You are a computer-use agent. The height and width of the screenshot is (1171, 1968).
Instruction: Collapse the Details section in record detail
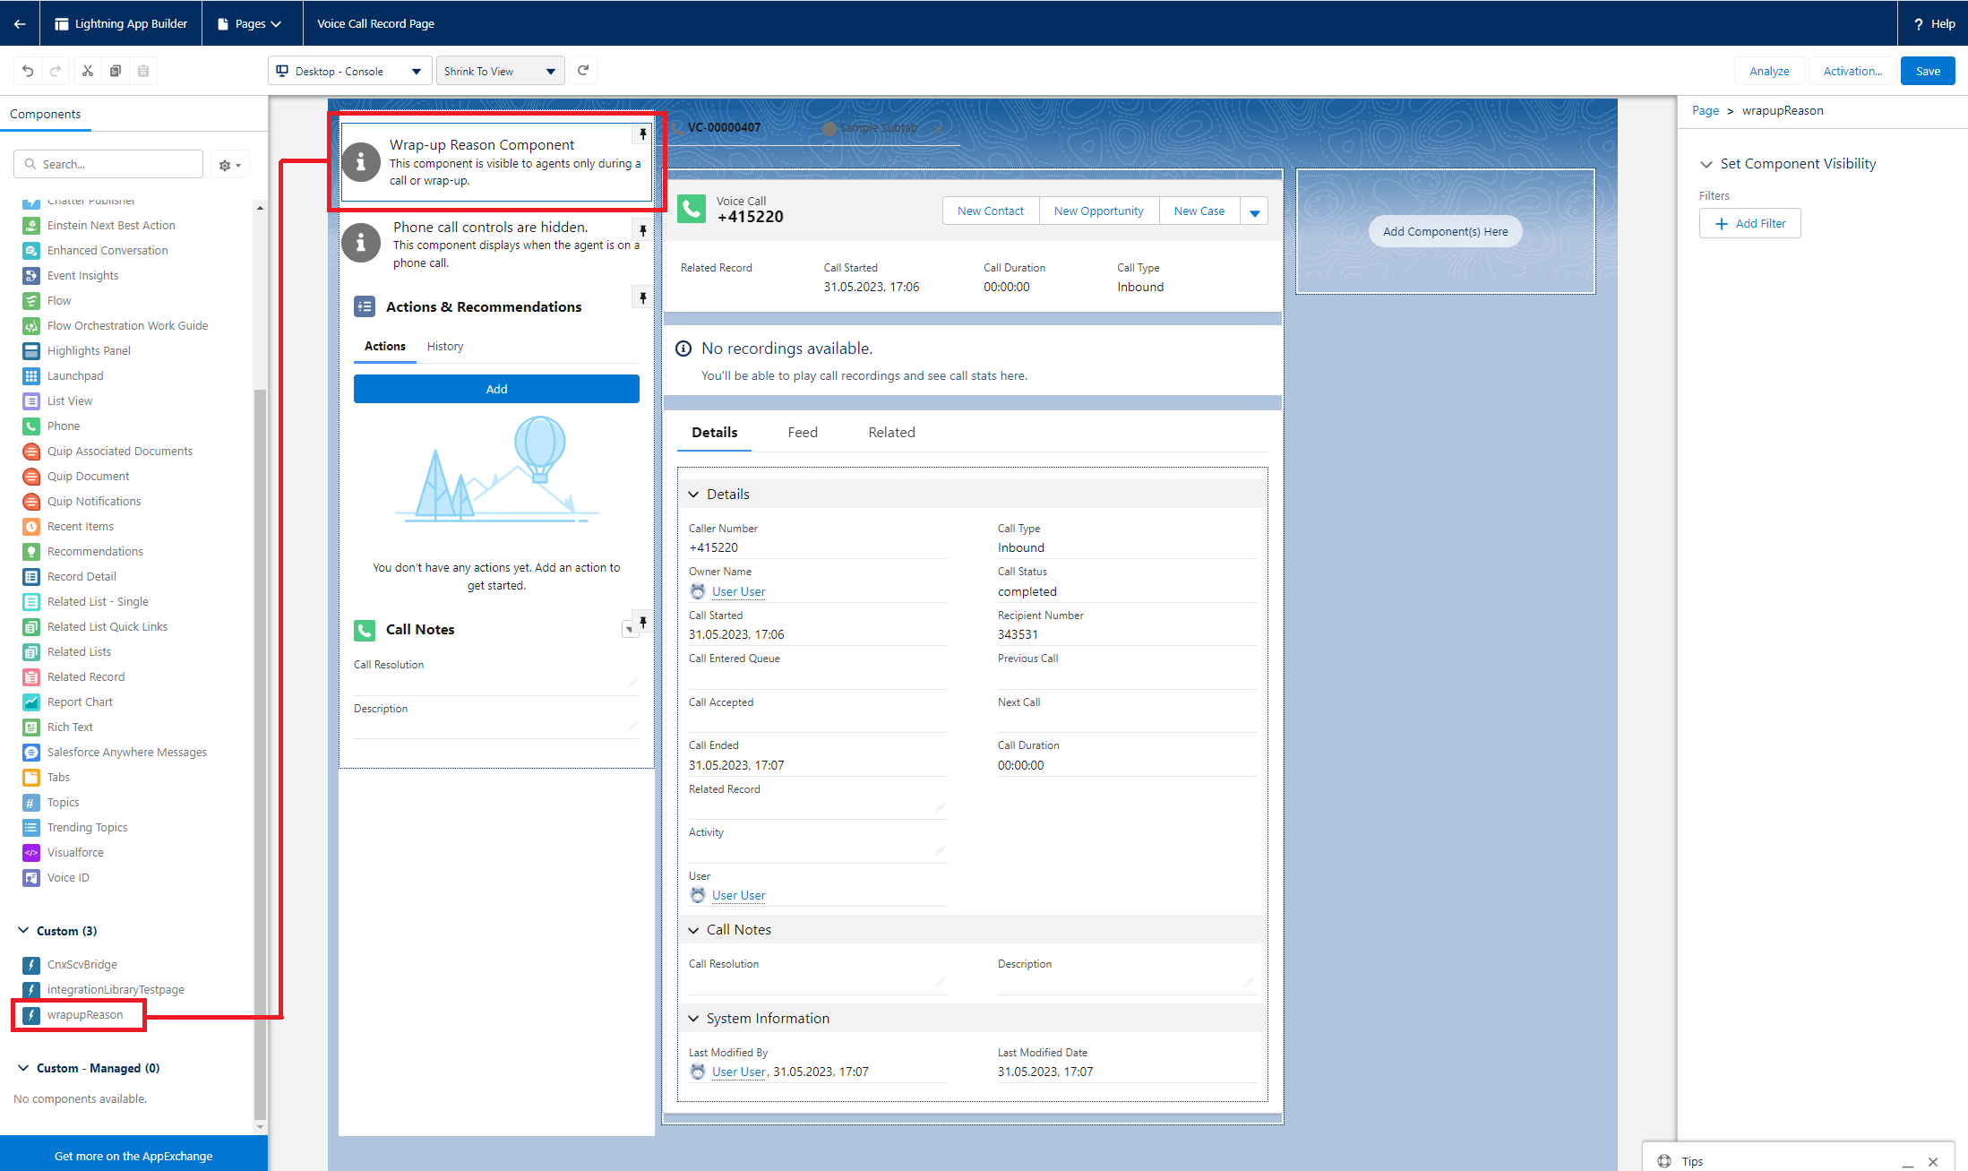pos(693,495)
